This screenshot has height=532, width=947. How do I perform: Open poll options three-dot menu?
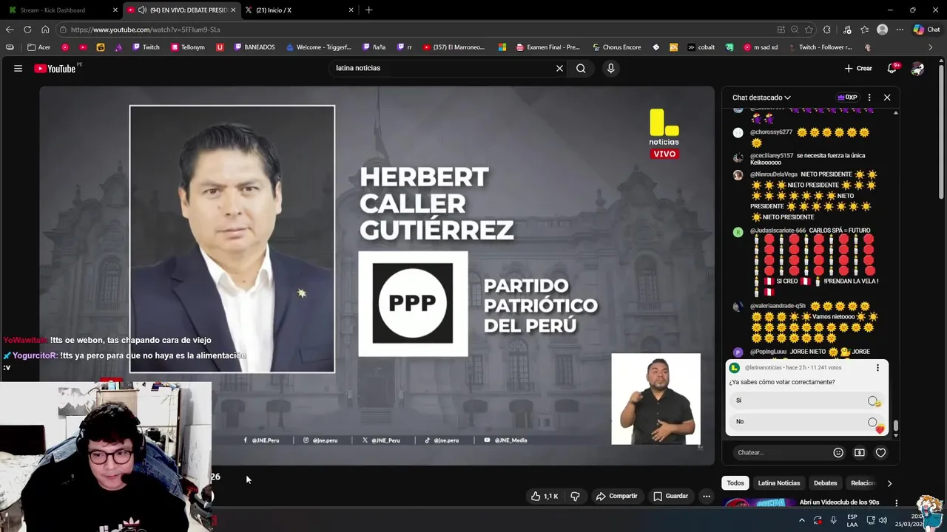(877, 367)
